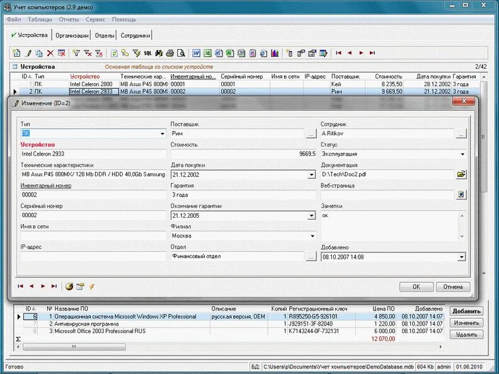
Task: Click the Добавить button near software list
Action: [466, 311]
